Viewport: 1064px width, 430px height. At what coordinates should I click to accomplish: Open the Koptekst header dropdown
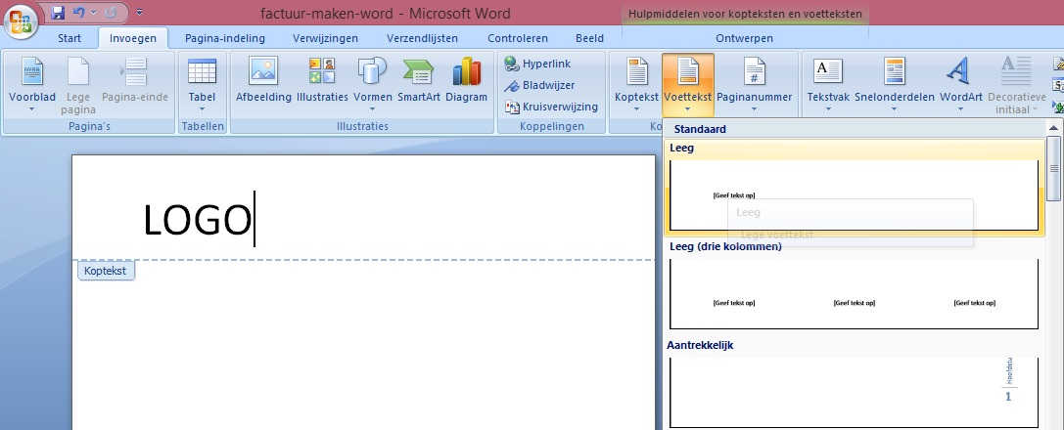point(636,85)
